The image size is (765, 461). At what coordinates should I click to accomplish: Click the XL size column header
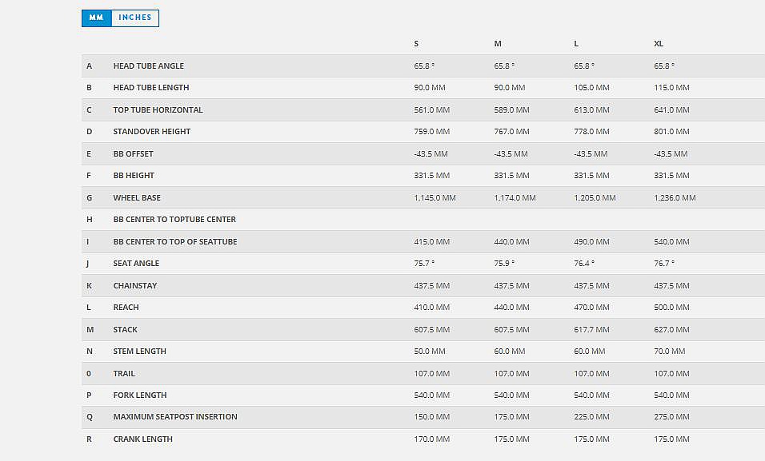coord(659,44)
